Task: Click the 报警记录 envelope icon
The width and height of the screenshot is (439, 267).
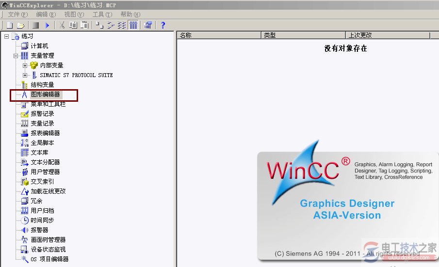Action: click(x=25, y=114)
